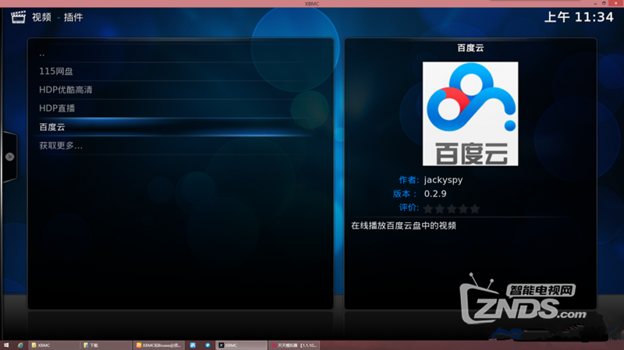Open the Windows Start button
Viewport: 624px width, 350px height.
tap(6, 345)
